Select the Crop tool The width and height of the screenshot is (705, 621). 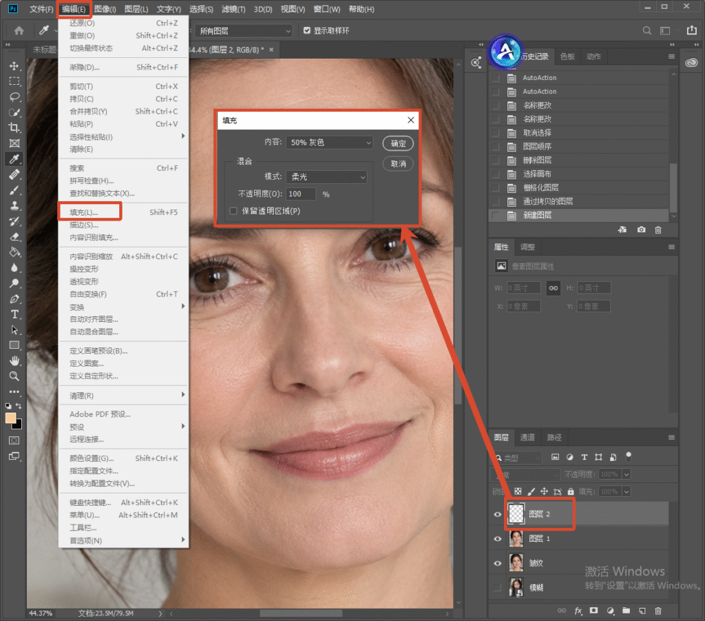(14, 128)
